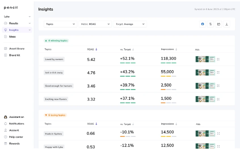Viewport: 240px width, 149px height.
Task: Click the 118,300 impressions value
Action: (x=168, y=59)
